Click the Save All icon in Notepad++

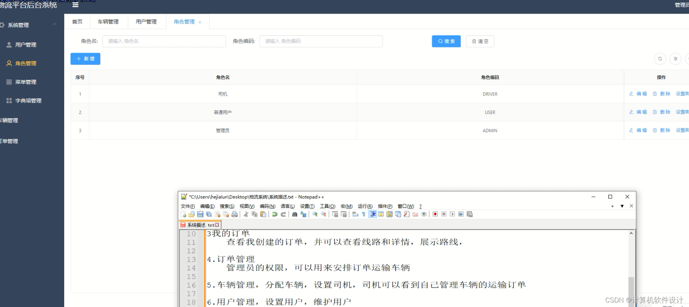209,214
